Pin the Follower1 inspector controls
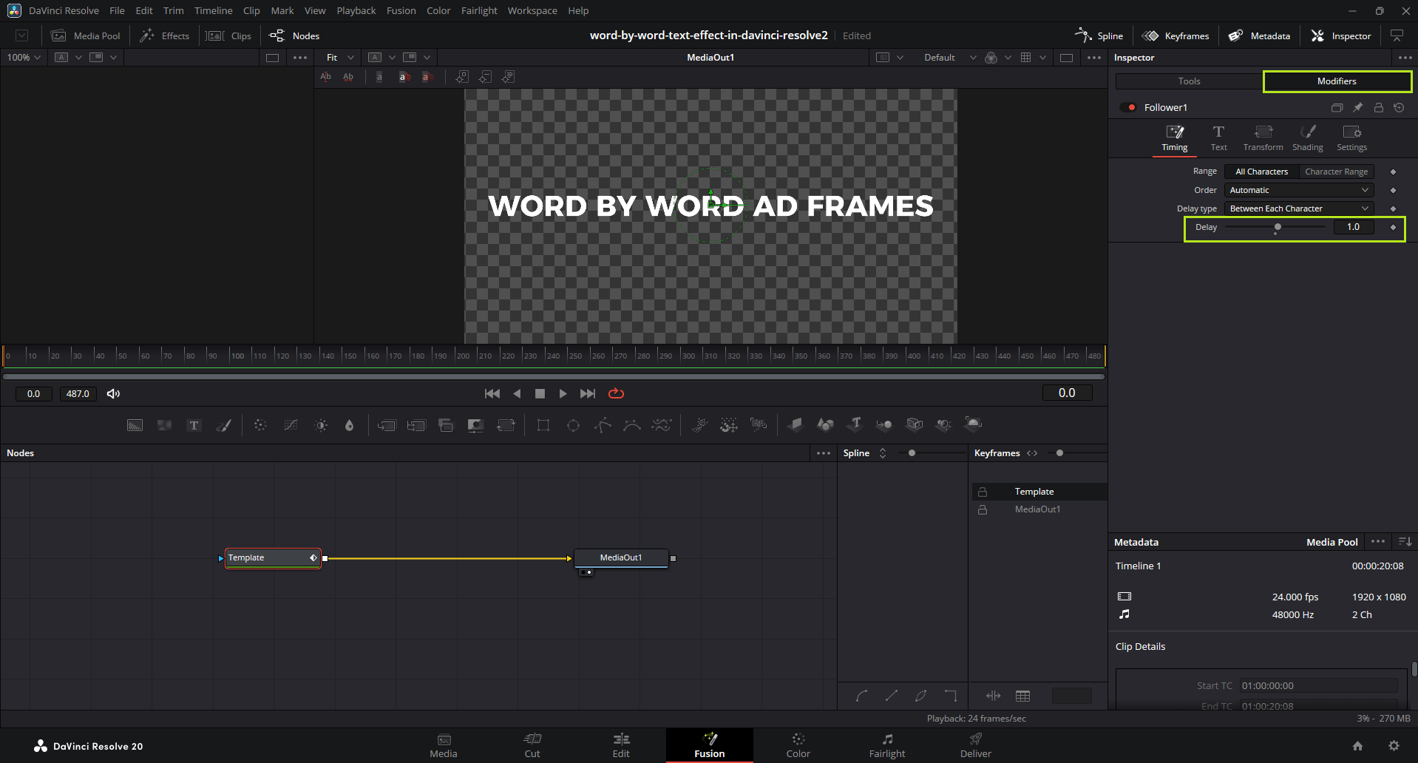 click(x=1357, y=107)
